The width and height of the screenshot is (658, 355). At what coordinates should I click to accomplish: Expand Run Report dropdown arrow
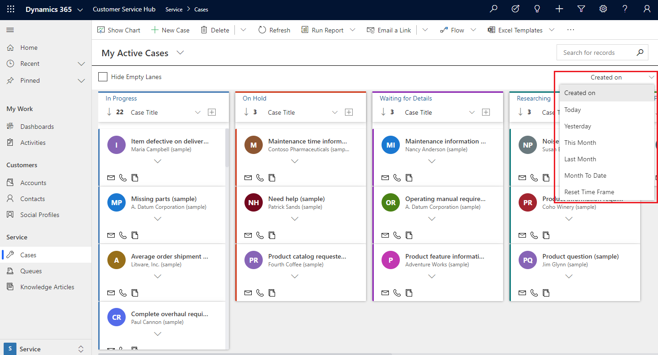[352, 30]
